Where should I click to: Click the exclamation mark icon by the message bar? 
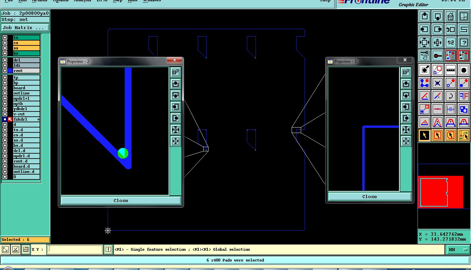pos(108,249)
